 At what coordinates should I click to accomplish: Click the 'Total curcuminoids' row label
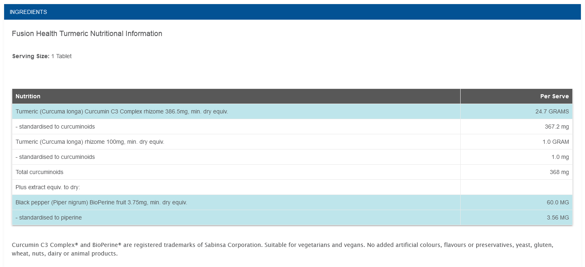coord(39,172)
